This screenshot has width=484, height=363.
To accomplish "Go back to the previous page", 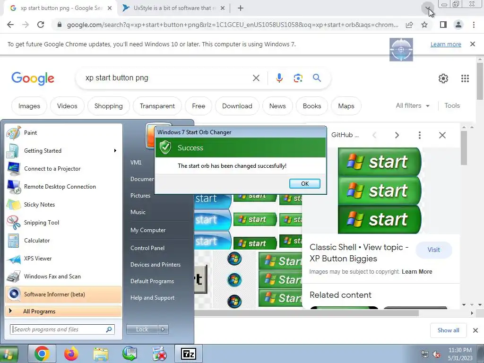I will click(x=10, y=25).
